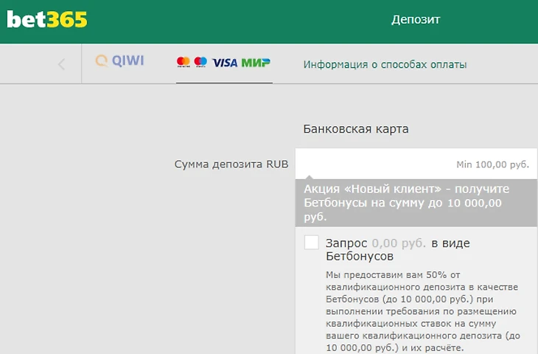The image size is (538, 354).
Task: Click the greyed '0,00 руб.' bonus amount
Action: [x=399, y=243]
